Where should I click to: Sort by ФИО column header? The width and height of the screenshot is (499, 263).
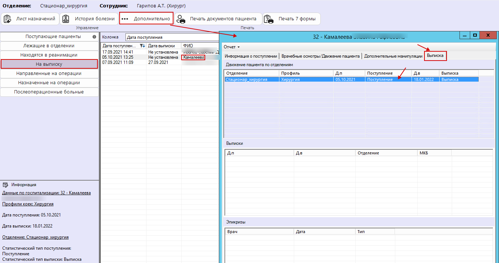200,46
